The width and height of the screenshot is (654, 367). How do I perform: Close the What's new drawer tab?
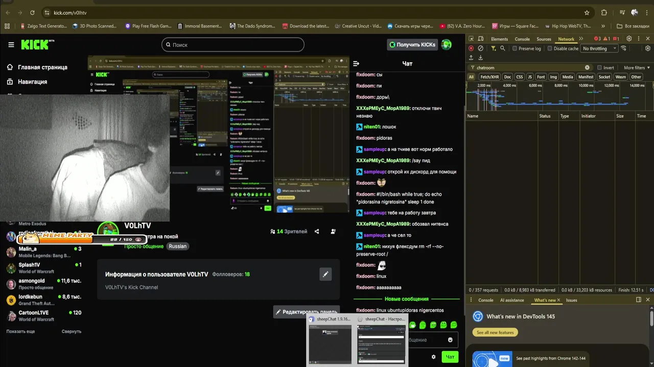(x=558, y=300)
